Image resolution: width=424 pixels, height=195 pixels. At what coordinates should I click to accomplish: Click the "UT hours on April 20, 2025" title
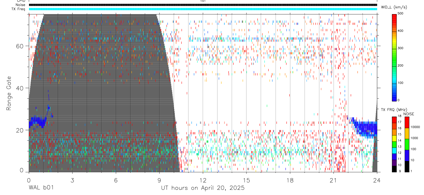tap(203, 188)
